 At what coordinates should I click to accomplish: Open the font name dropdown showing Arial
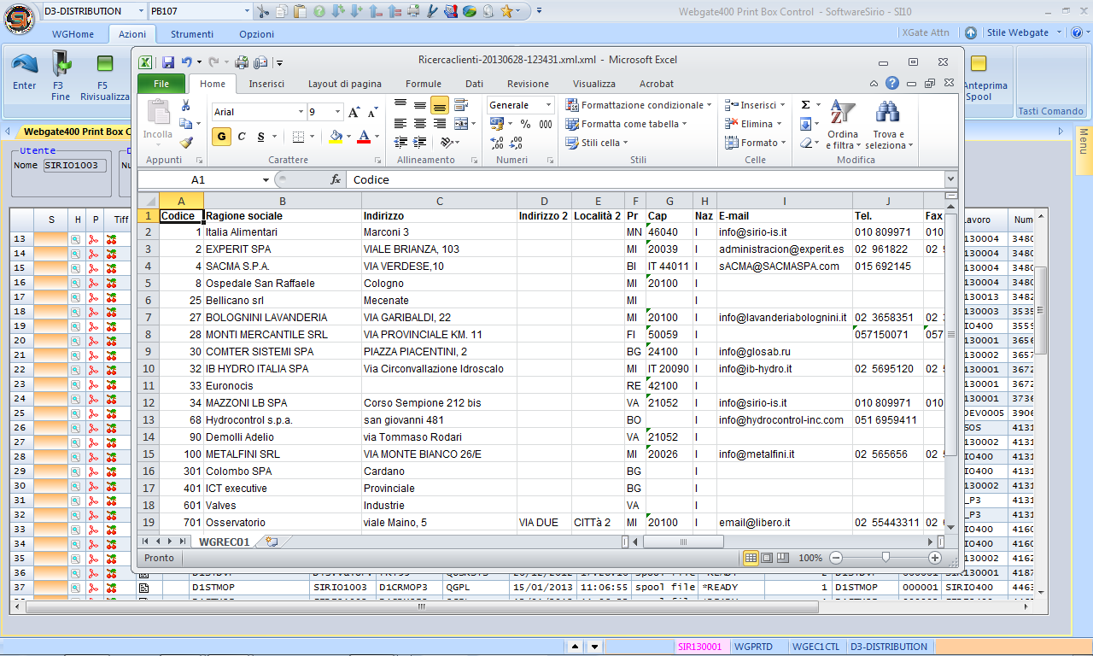(x=301, y=112)
